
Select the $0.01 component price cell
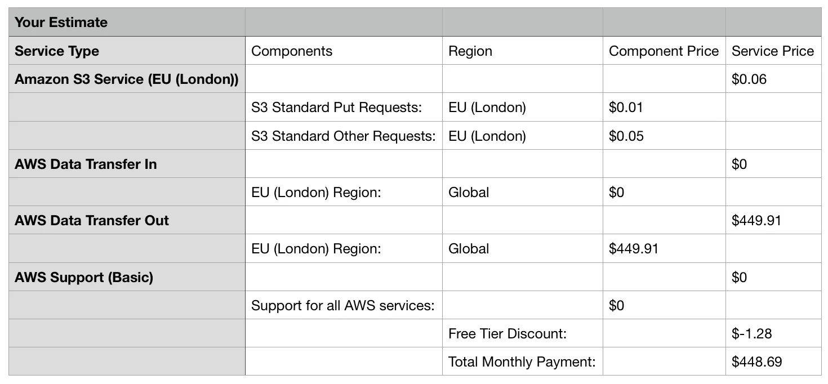pos(626,108)
